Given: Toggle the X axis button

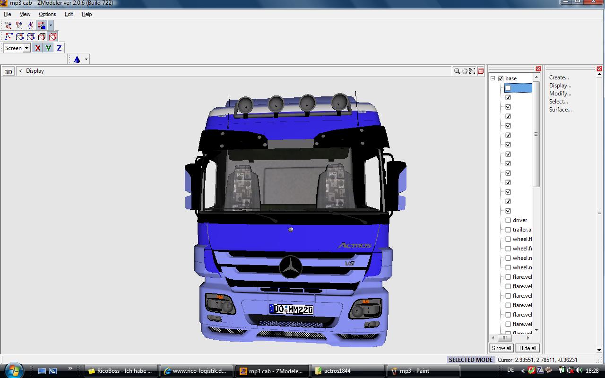Looking at the screenshot, I should point(38,48).
